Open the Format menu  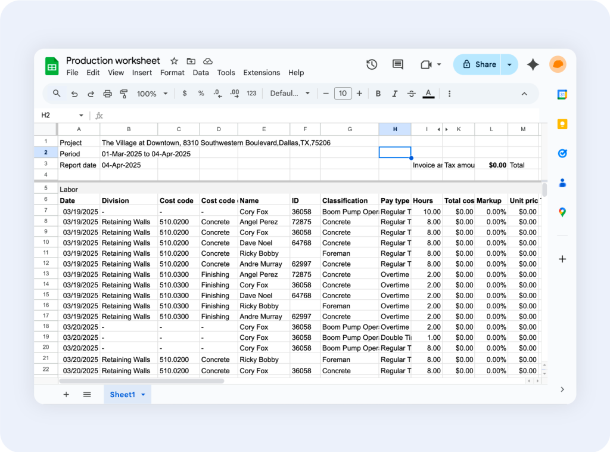[x=172, y=73]
